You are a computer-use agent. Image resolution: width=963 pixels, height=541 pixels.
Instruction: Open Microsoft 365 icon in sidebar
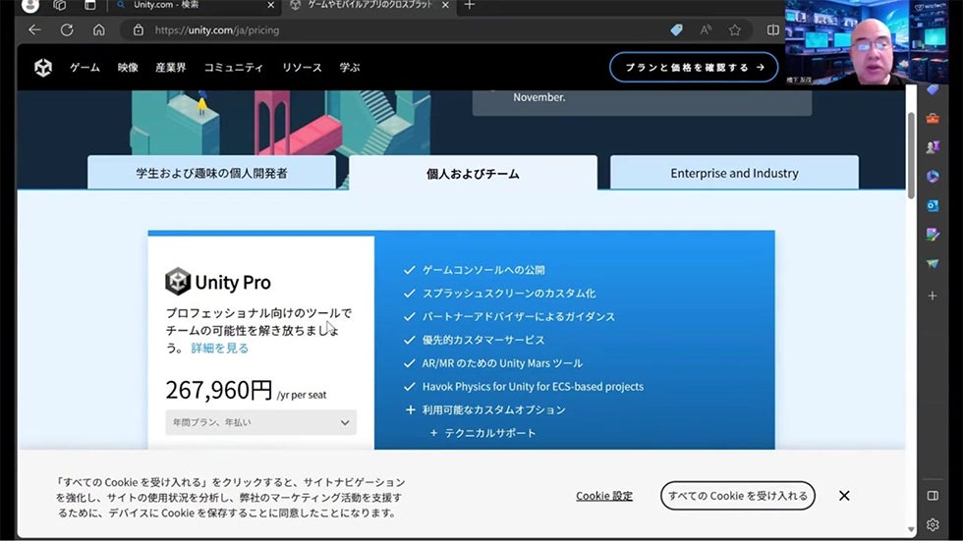(933, 176)
